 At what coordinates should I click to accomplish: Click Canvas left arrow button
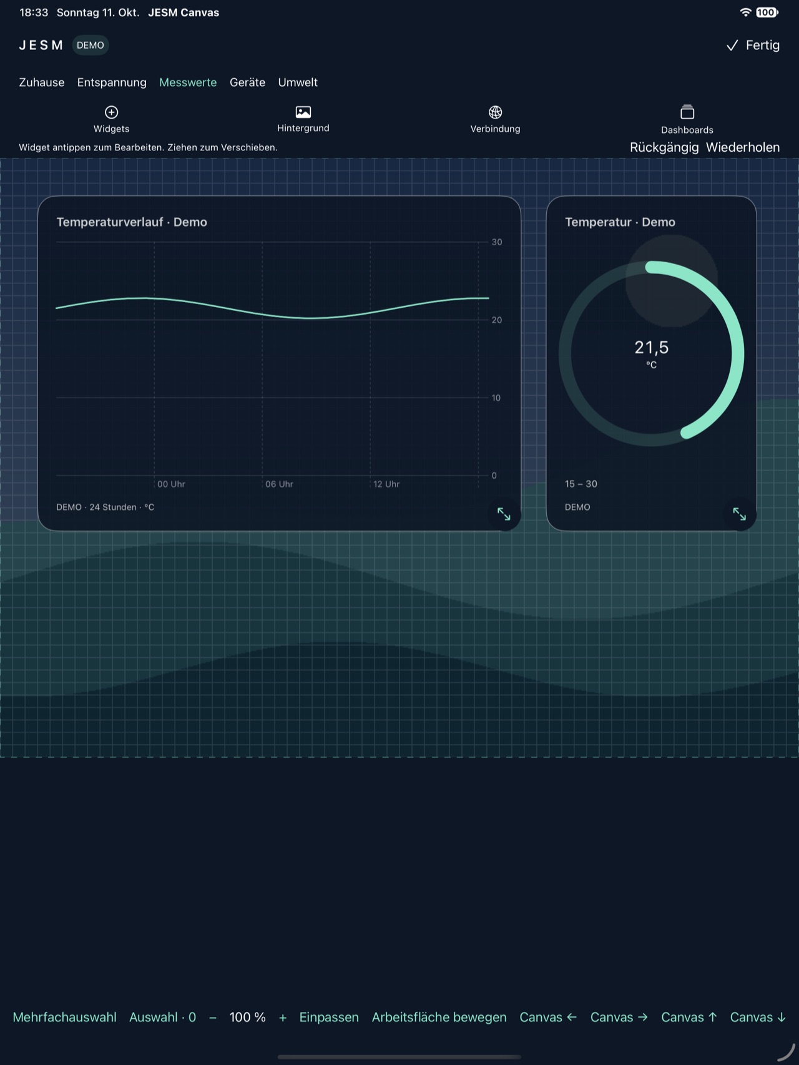pyautogui.click(x=548, y=1017)
